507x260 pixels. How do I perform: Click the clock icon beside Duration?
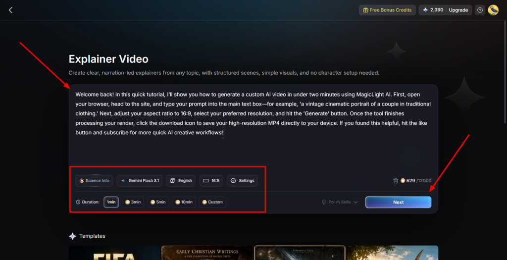78,202
